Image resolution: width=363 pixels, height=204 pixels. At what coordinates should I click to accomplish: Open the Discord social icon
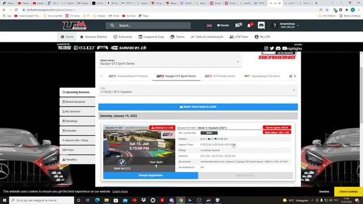click(278, 48)
